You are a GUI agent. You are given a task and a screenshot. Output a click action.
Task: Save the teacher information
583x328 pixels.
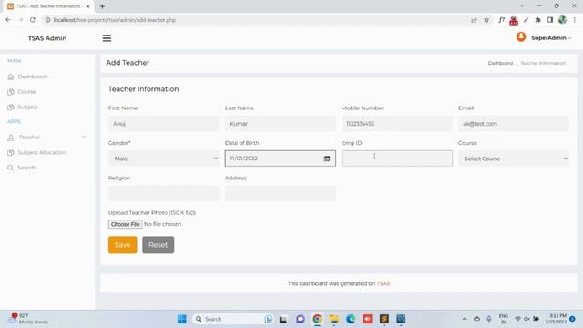pyautogui.click(x=123, y=245)
